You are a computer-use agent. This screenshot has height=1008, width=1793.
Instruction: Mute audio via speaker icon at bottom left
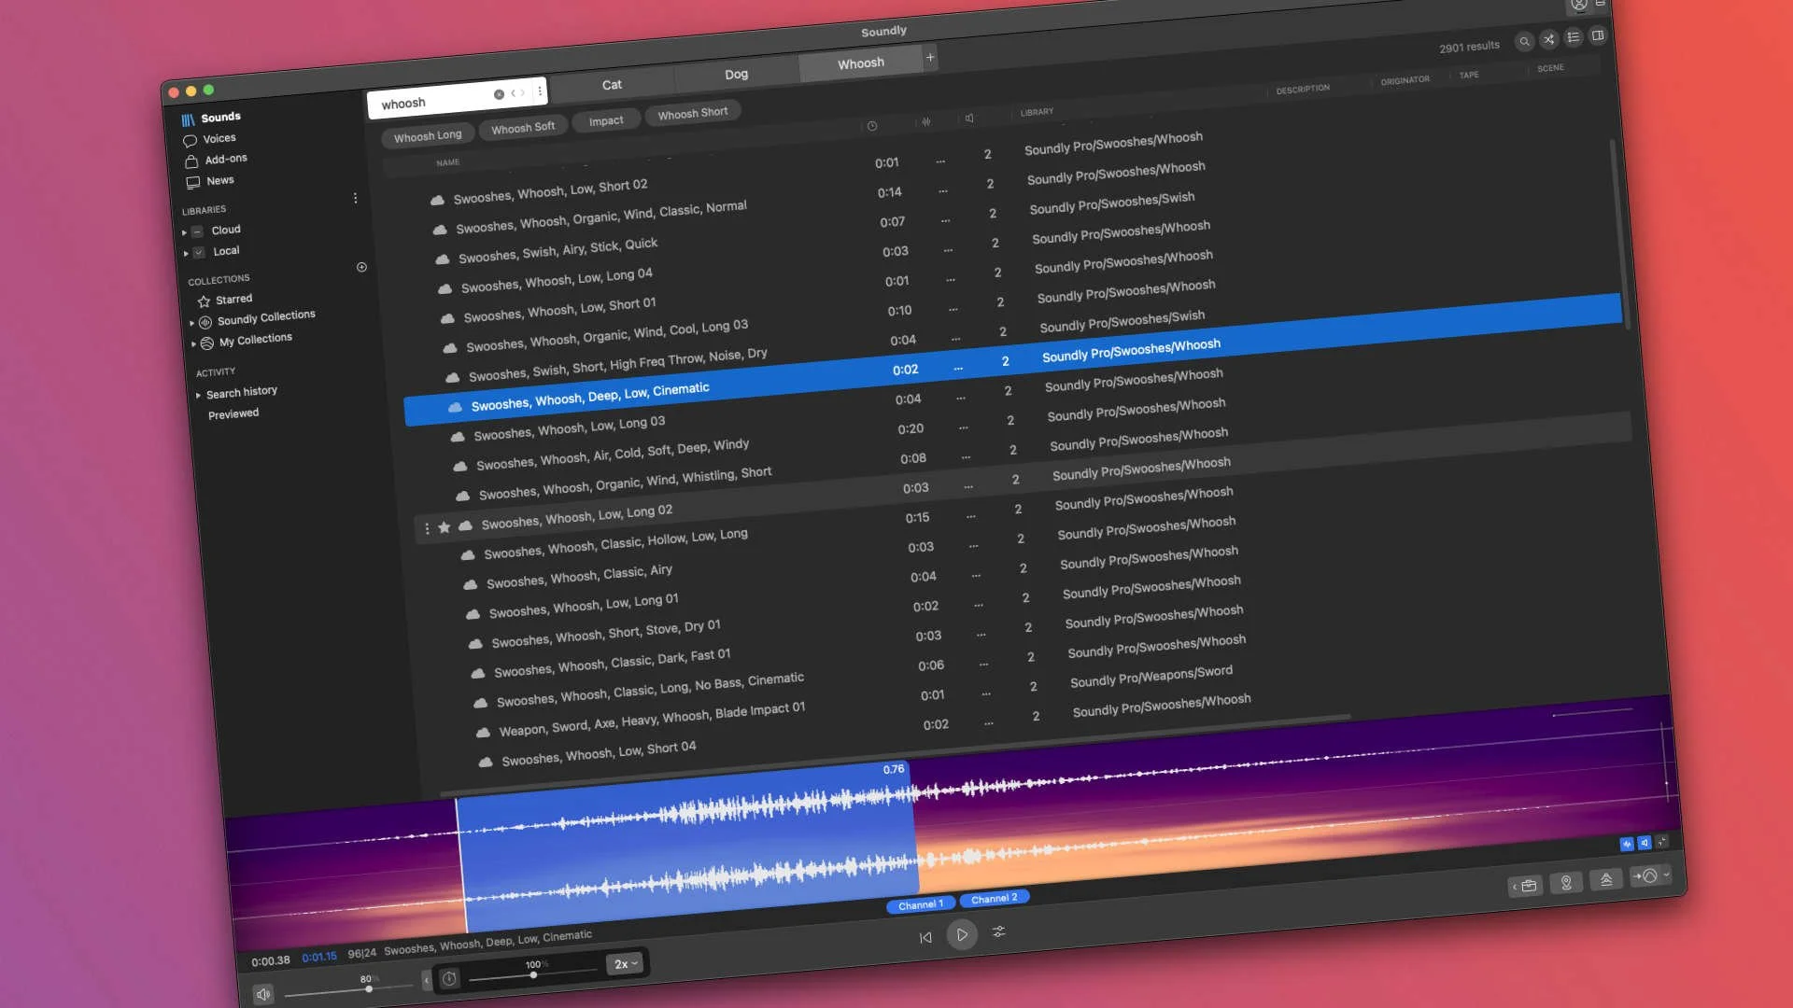pyautogui.click(x=264, y=994)
